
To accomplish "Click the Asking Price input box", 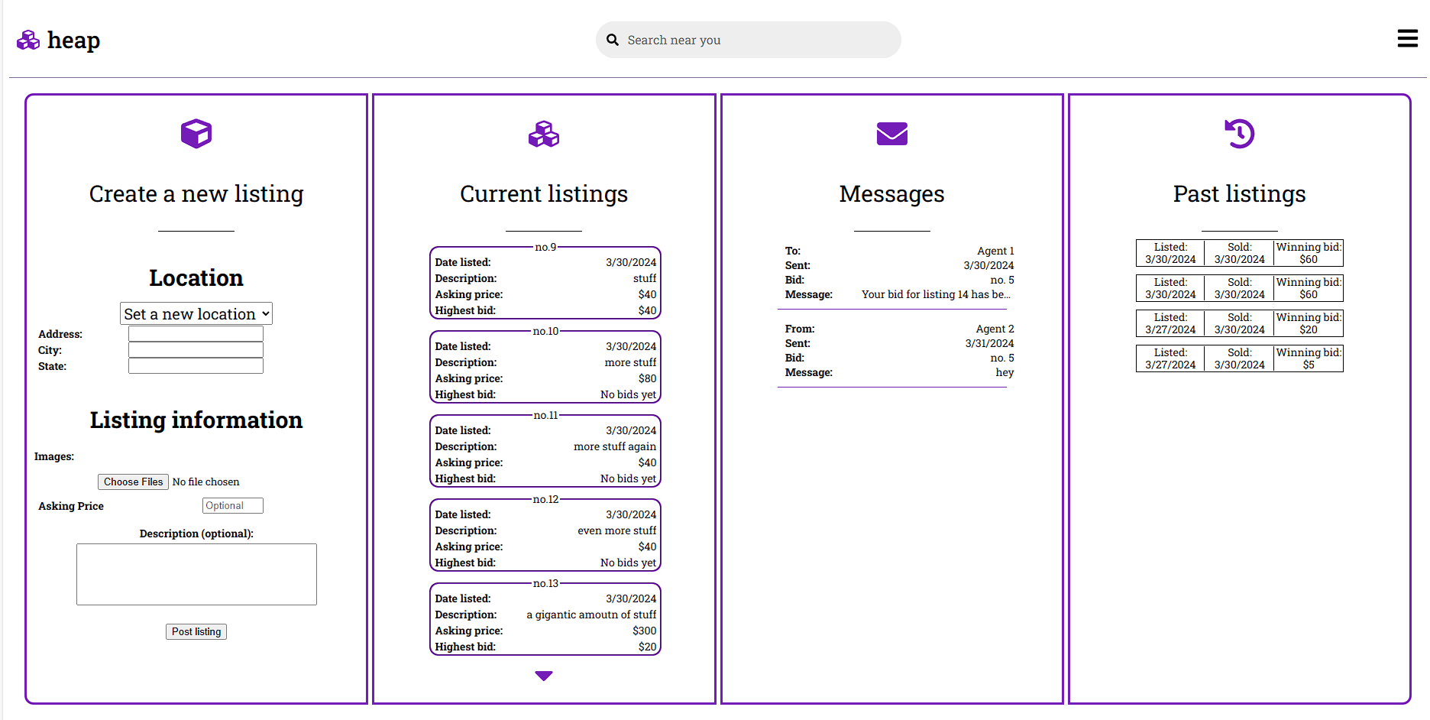I will coord(232,506).
